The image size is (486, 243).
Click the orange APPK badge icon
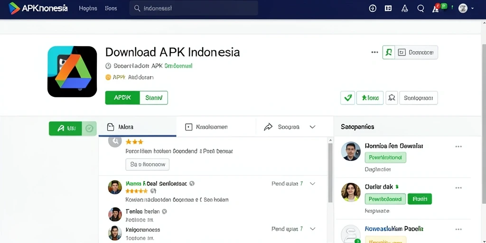click(x=108, y=77)
